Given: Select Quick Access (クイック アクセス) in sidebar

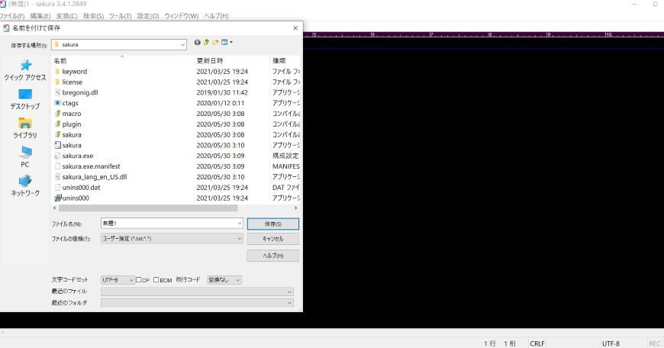Looking at the screenshot, I should [x=25, y=70].
